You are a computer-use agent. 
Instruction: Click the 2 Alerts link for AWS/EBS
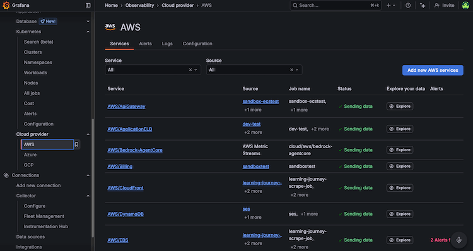coord(440,240)
